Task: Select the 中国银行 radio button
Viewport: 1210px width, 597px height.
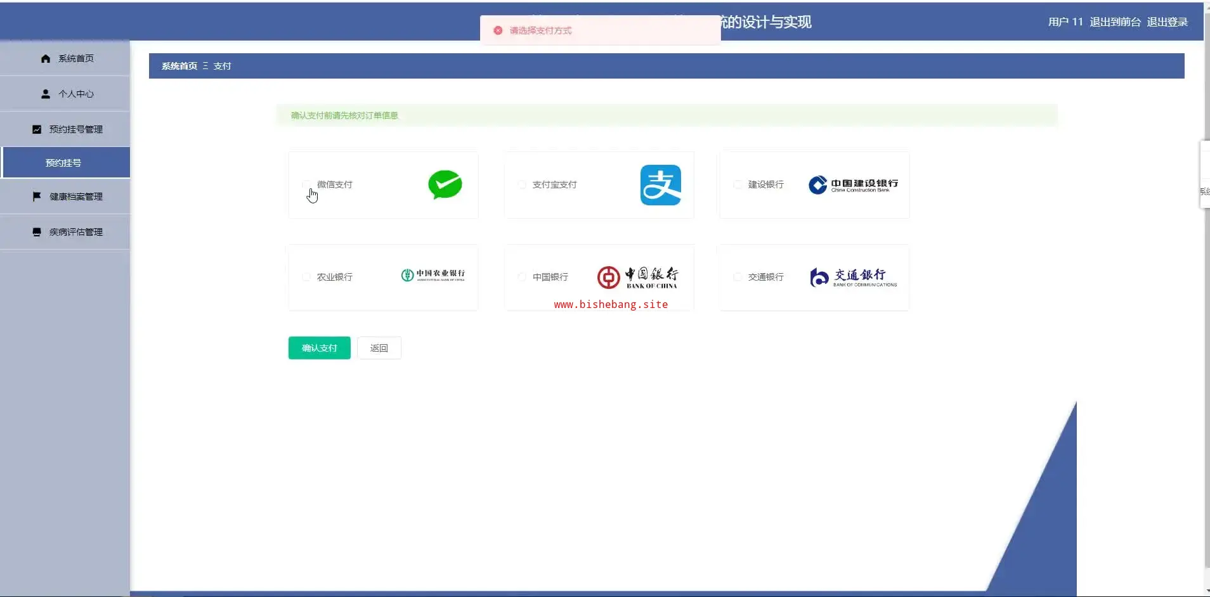Action: click(x=522, y=277)
